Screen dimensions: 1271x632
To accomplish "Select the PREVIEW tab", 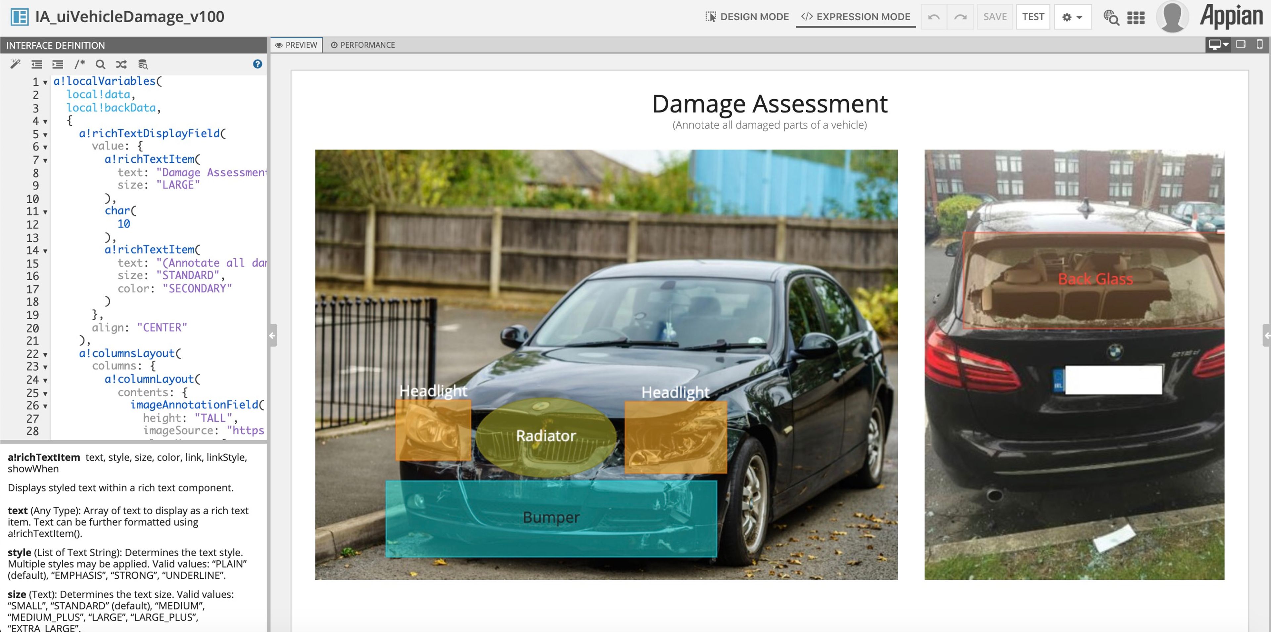I will [296, 45].
